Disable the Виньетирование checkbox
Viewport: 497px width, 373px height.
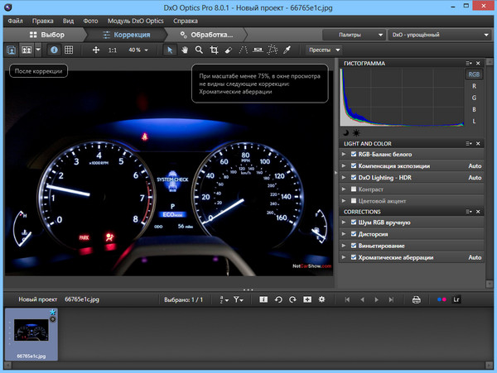tap(355, 246)
